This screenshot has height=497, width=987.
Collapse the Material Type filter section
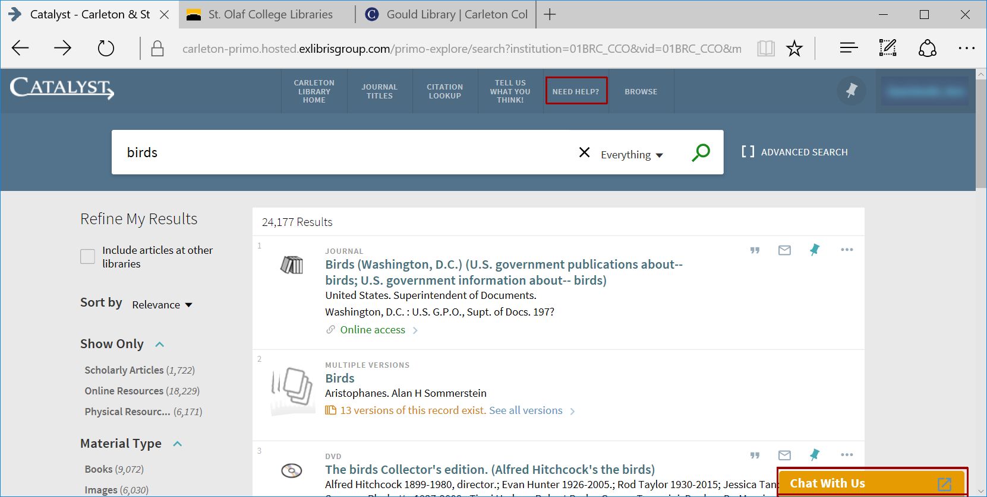(x=177, y=444)
